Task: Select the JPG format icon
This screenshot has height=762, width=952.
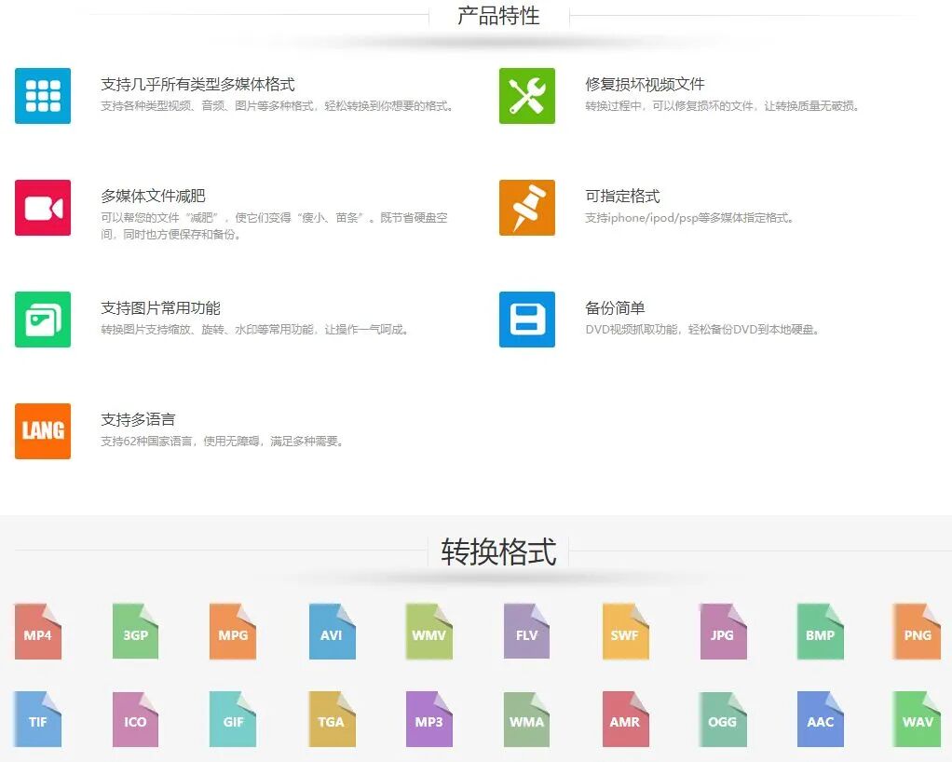Action: point(723,632)
